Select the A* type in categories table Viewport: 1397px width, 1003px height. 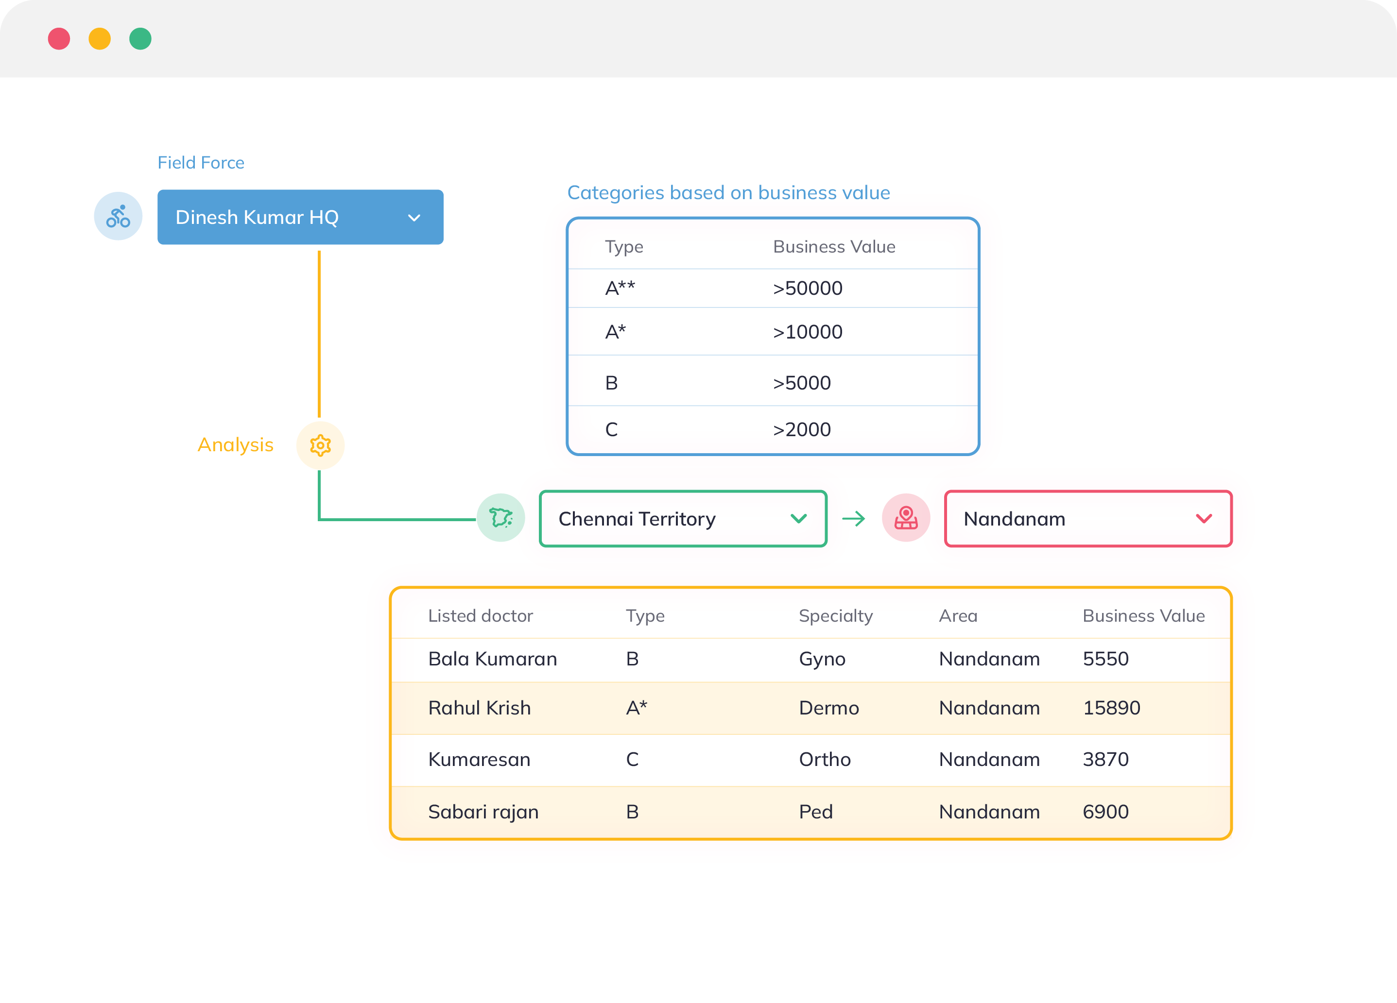[615, 332]
